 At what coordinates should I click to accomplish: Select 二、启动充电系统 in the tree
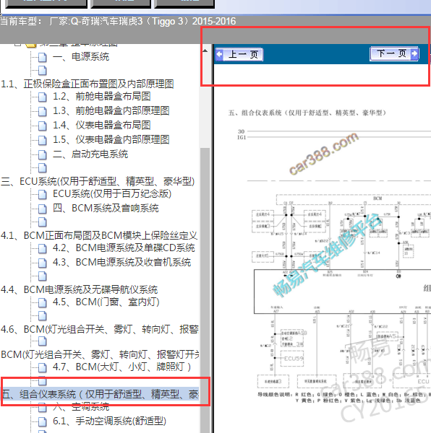click(90, 154)
